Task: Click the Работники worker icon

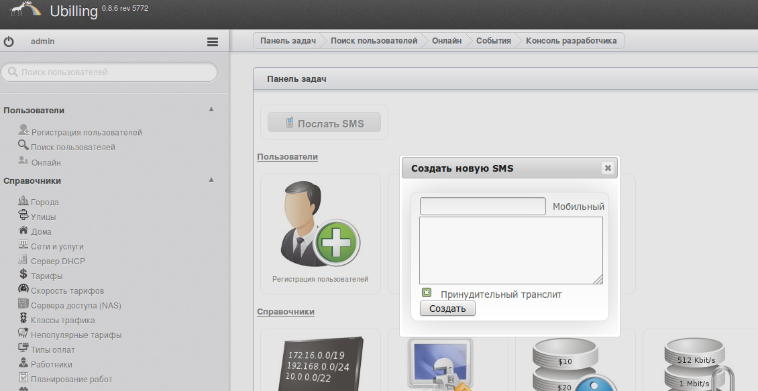Action: [x=23, y=362]
